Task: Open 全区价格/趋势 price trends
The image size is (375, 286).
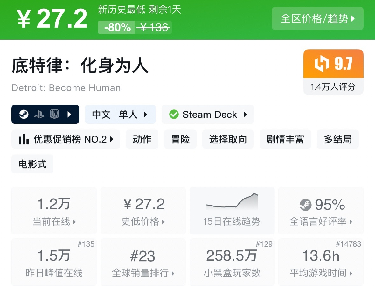Action: point(317,19)
